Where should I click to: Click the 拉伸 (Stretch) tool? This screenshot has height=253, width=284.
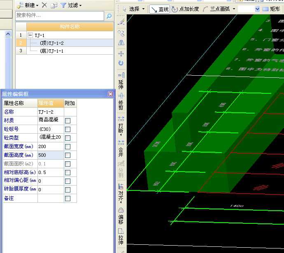pos(121,237)
